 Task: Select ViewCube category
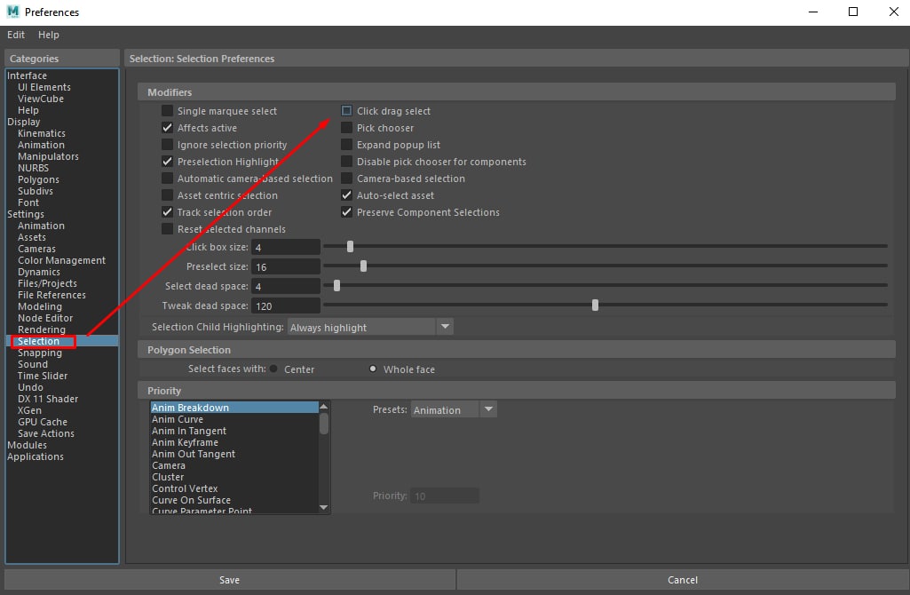click(41, 99)
